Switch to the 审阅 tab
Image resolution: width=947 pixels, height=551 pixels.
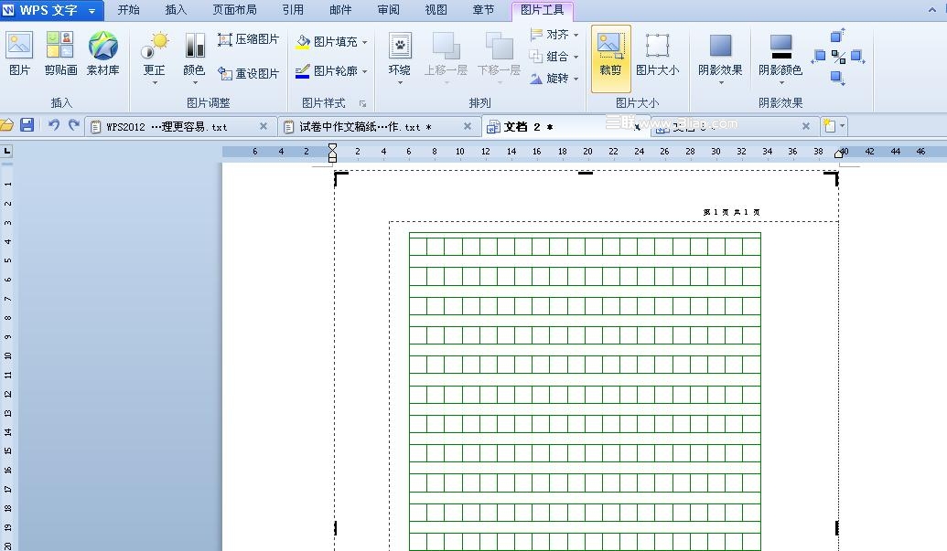pyautogui.click(x=388, y=10)
